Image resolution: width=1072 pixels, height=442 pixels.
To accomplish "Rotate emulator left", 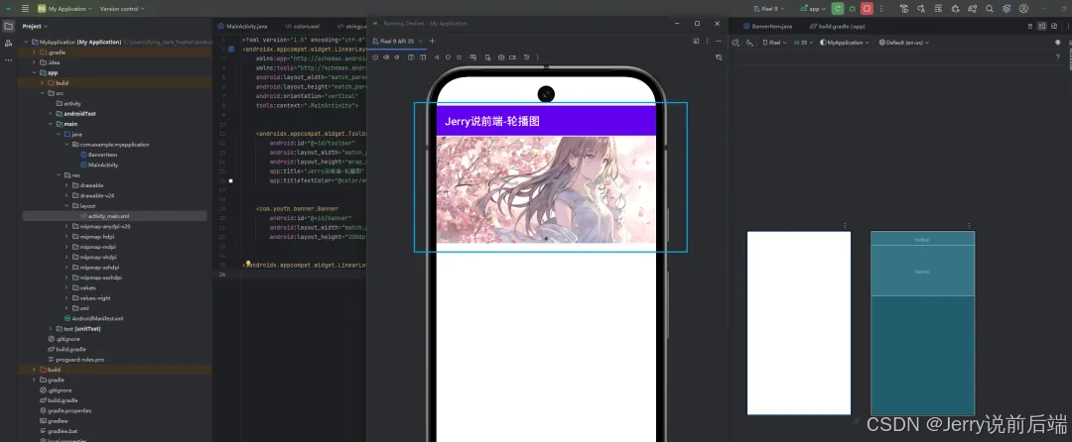I will point(412,57).
